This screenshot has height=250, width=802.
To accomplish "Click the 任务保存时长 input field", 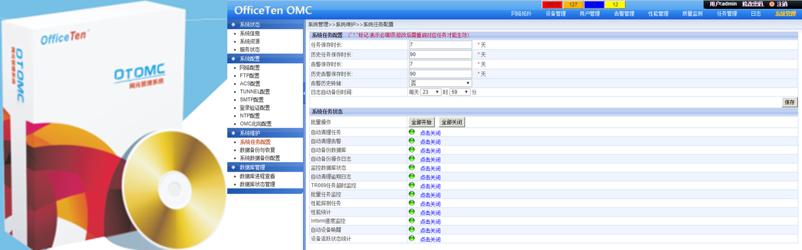I will (440, 45).
